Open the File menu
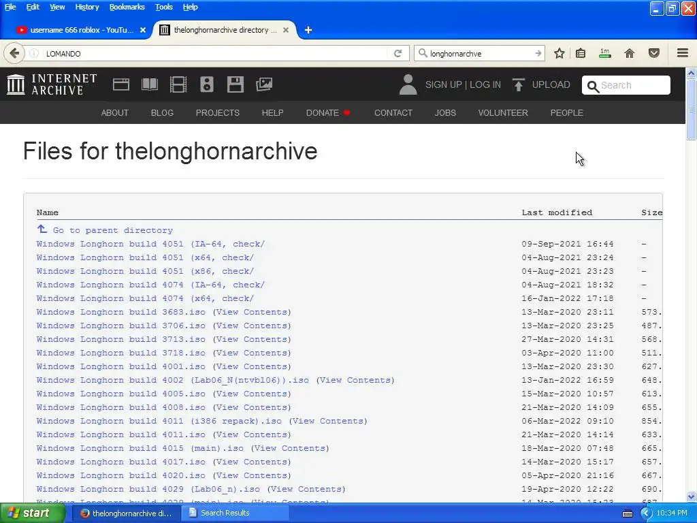Viewport: 697px width, 523px height. coord(10,7)
